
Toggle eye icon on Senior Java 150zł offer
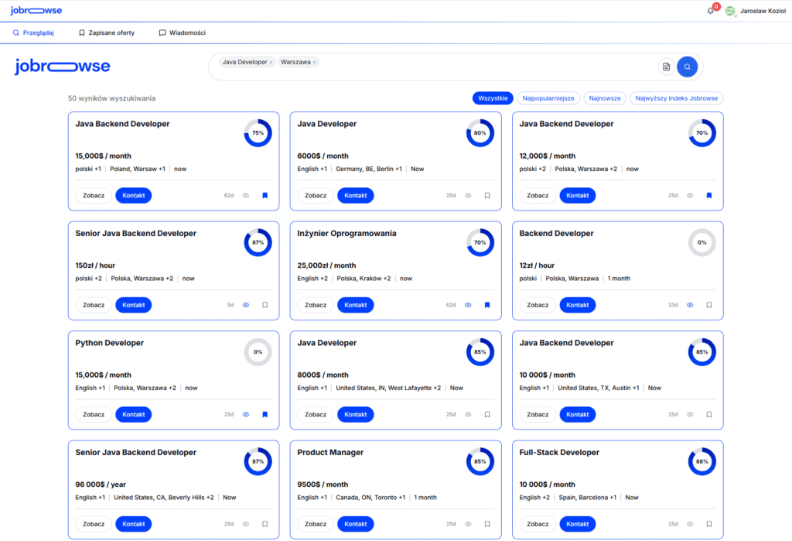(x=246, y=305)
